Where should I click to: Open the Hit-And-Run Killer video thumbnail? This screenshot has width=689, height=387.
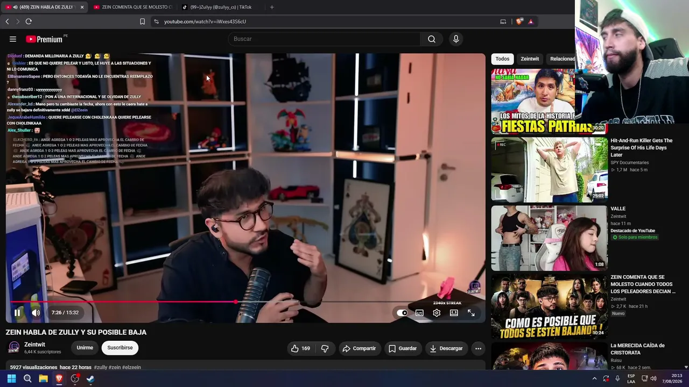pyautogui.click(x=549, y=170)
